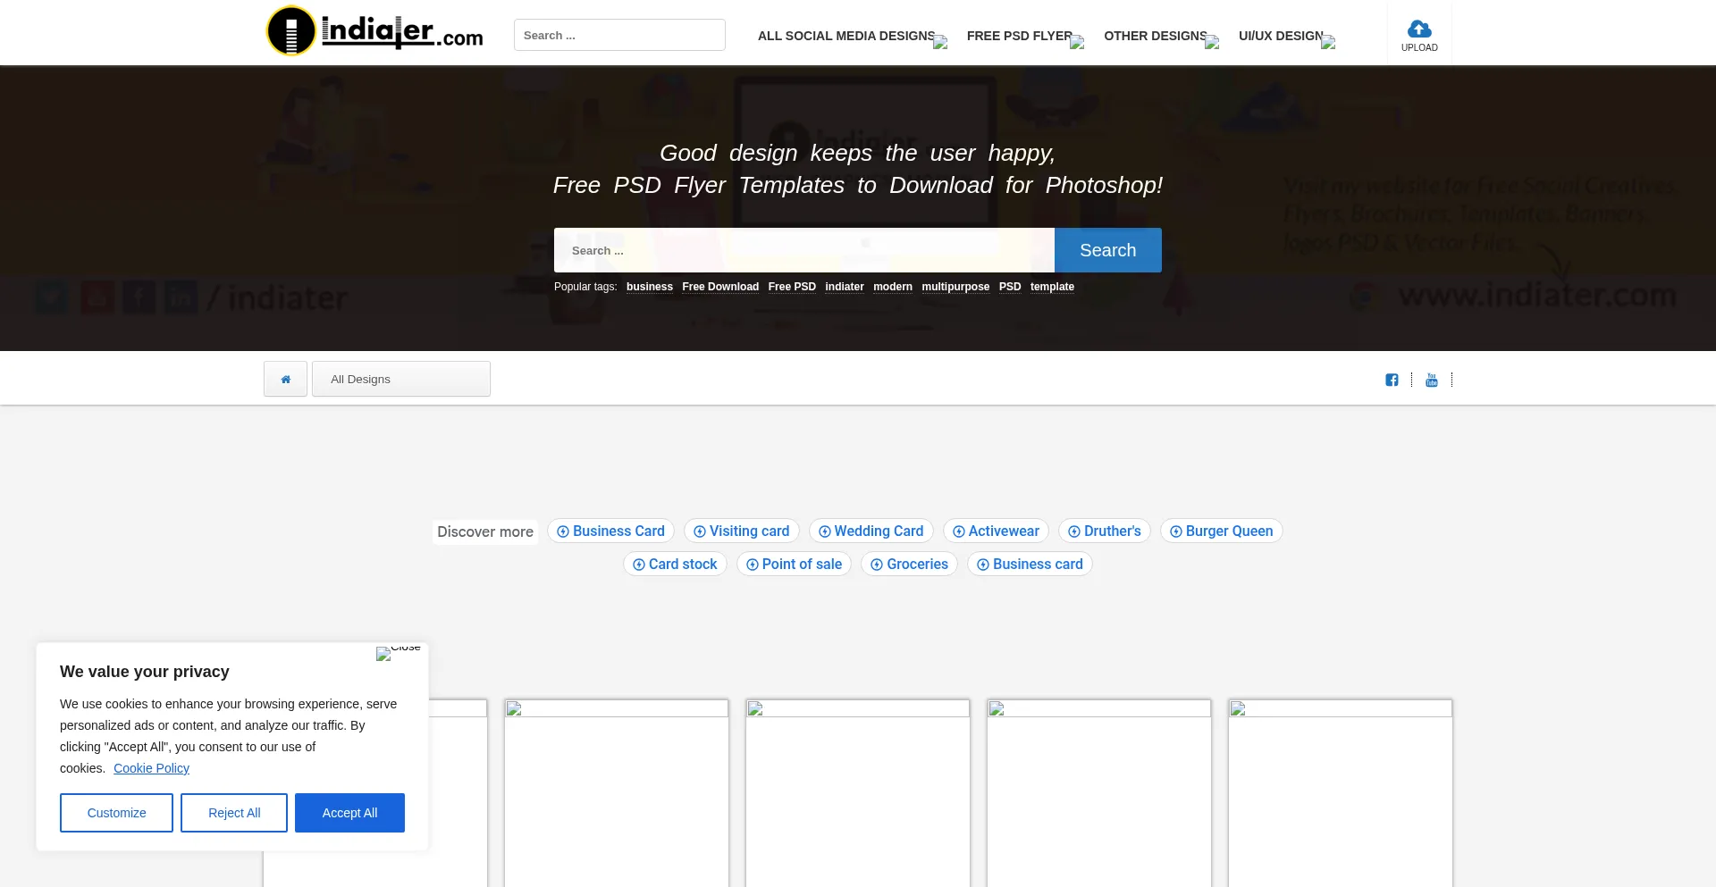The width and height of the screenshot is (1716, 887).
Task: Open the YouTube channel icon
Action: tap(1431, 380)
